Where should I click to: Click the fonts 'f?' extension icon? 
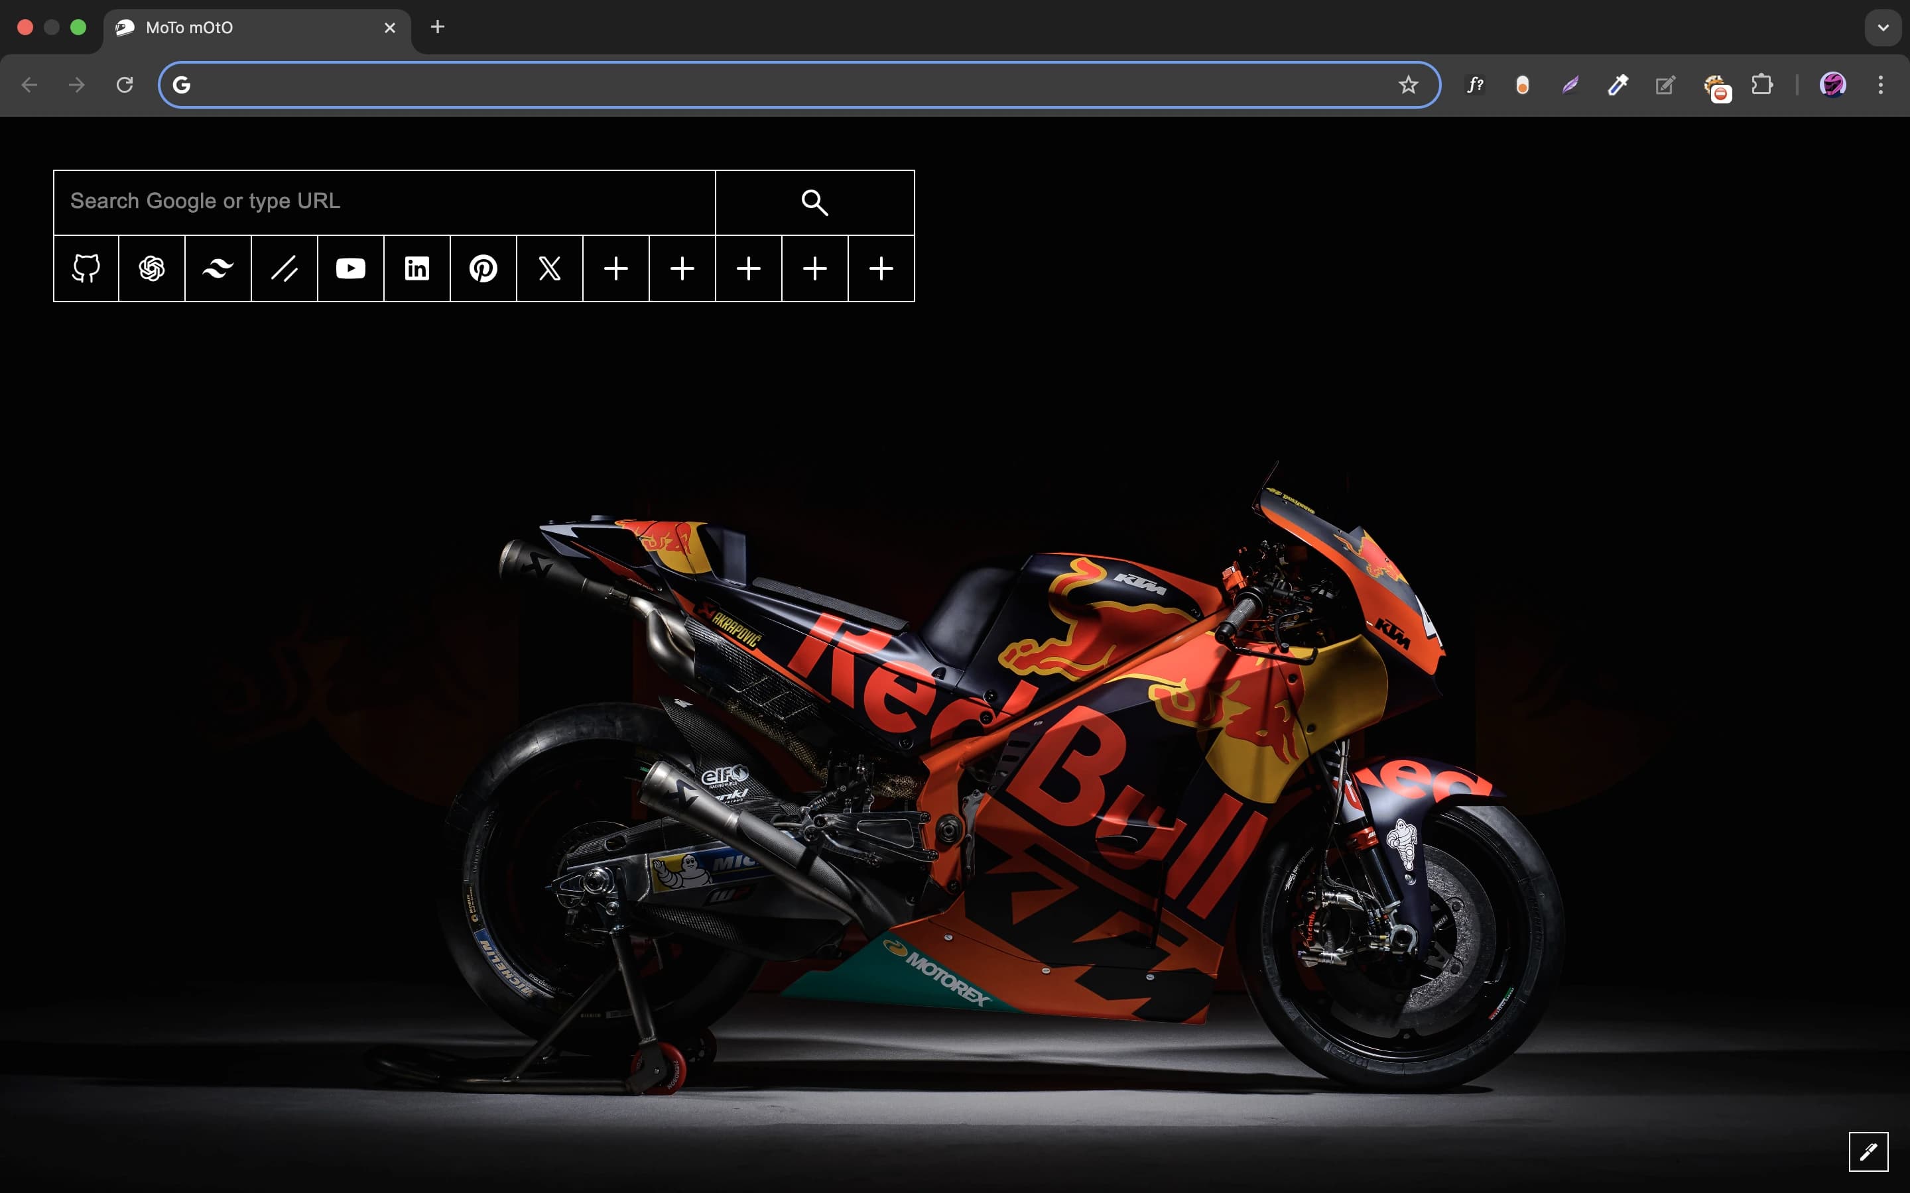click(x=1475, y=85)
